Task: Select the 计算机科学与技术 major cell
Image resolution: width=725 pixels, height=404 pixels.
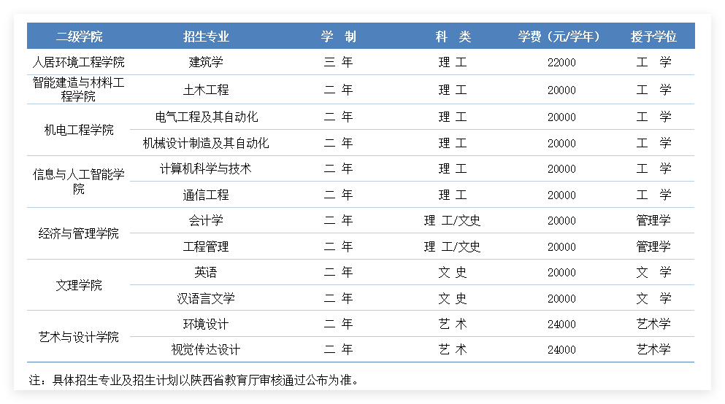Action: (206, 168)
